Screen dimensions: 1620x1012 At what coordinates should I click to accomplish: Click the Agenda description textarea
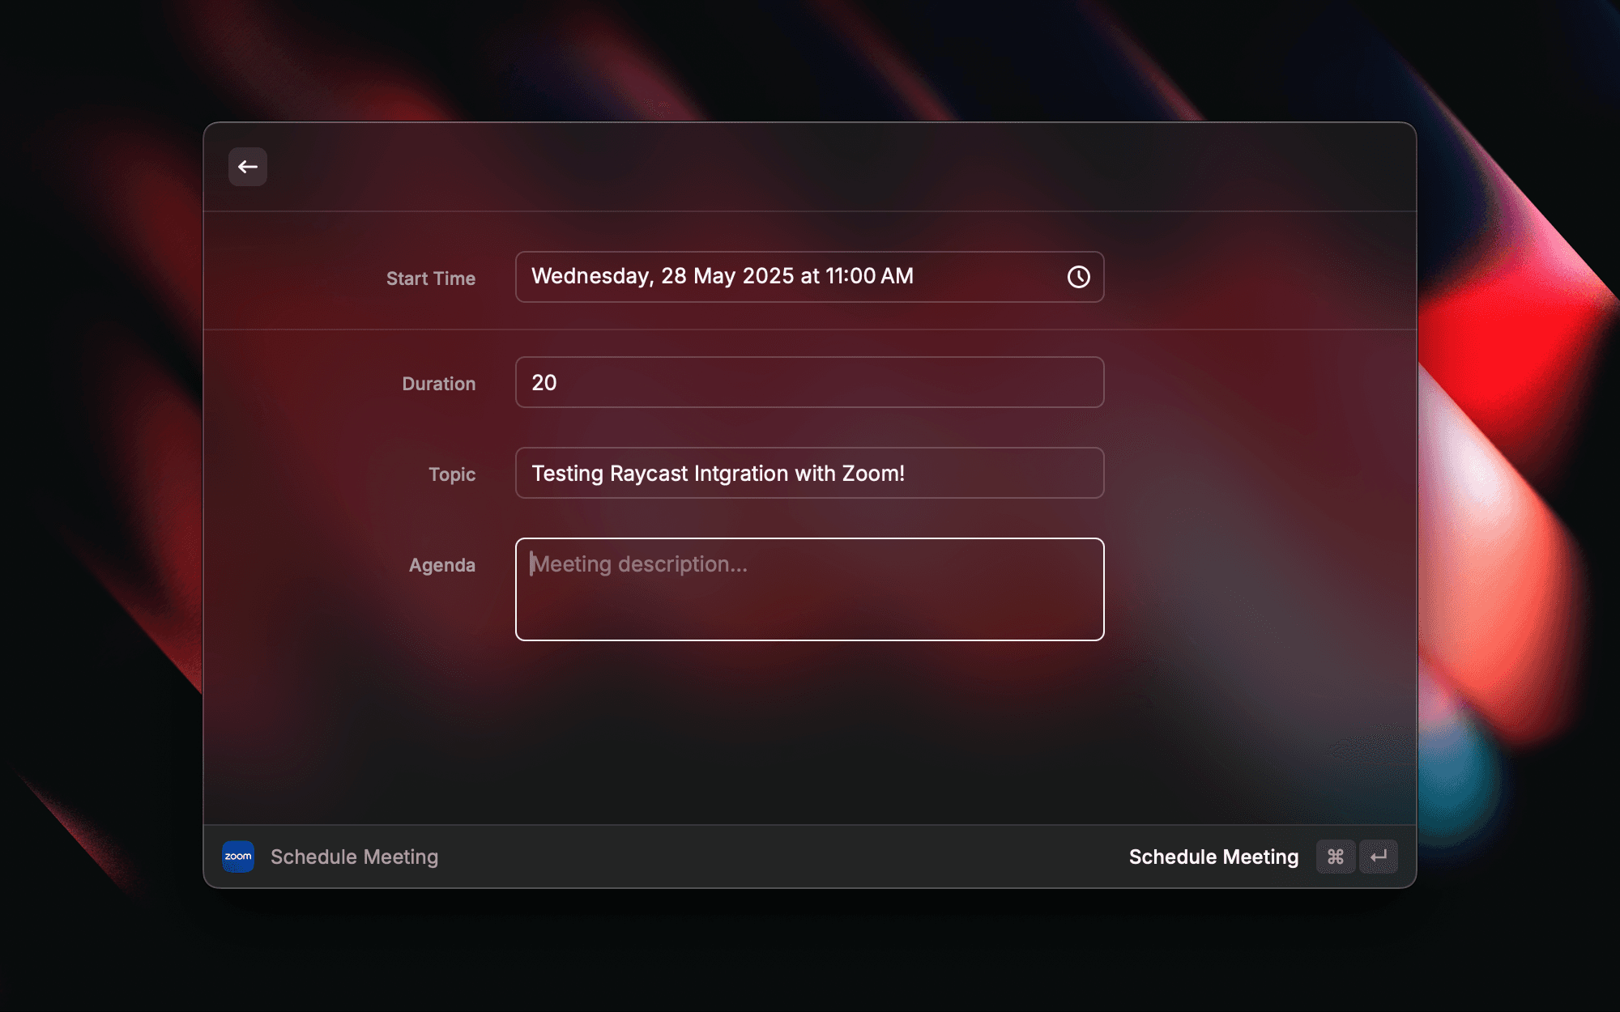tap(808, 589)
